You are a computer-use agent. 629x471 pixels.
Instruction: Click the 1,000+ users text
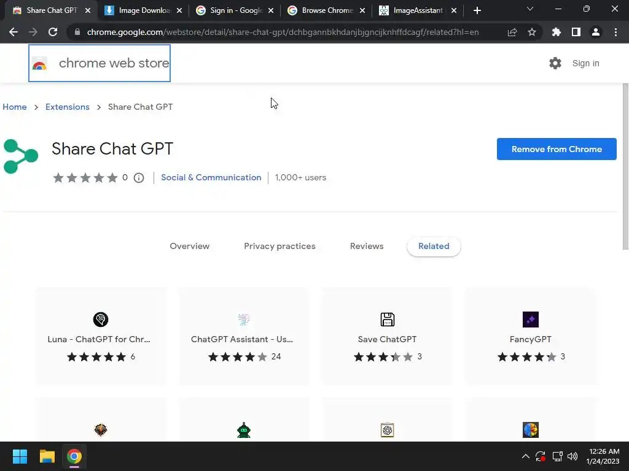tap(300, 177)
